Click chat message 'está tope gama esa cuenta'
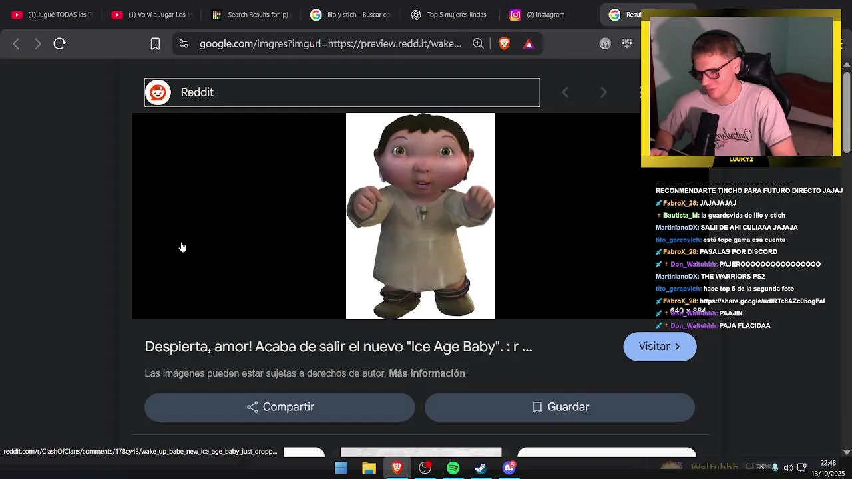Image resolution: width=852 pixels, height=479 pixels. (744, 240)
